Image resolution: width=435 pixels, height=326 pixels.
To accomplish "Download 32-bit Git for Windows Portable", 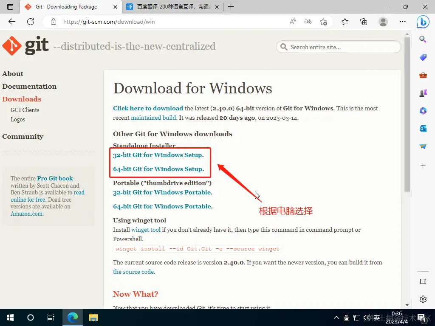I will [x=162, y=192].
